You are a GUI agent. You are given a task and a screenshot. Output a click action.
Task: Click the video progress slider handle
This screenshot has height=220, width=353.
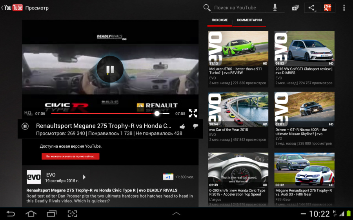click(x=157, y=114)
